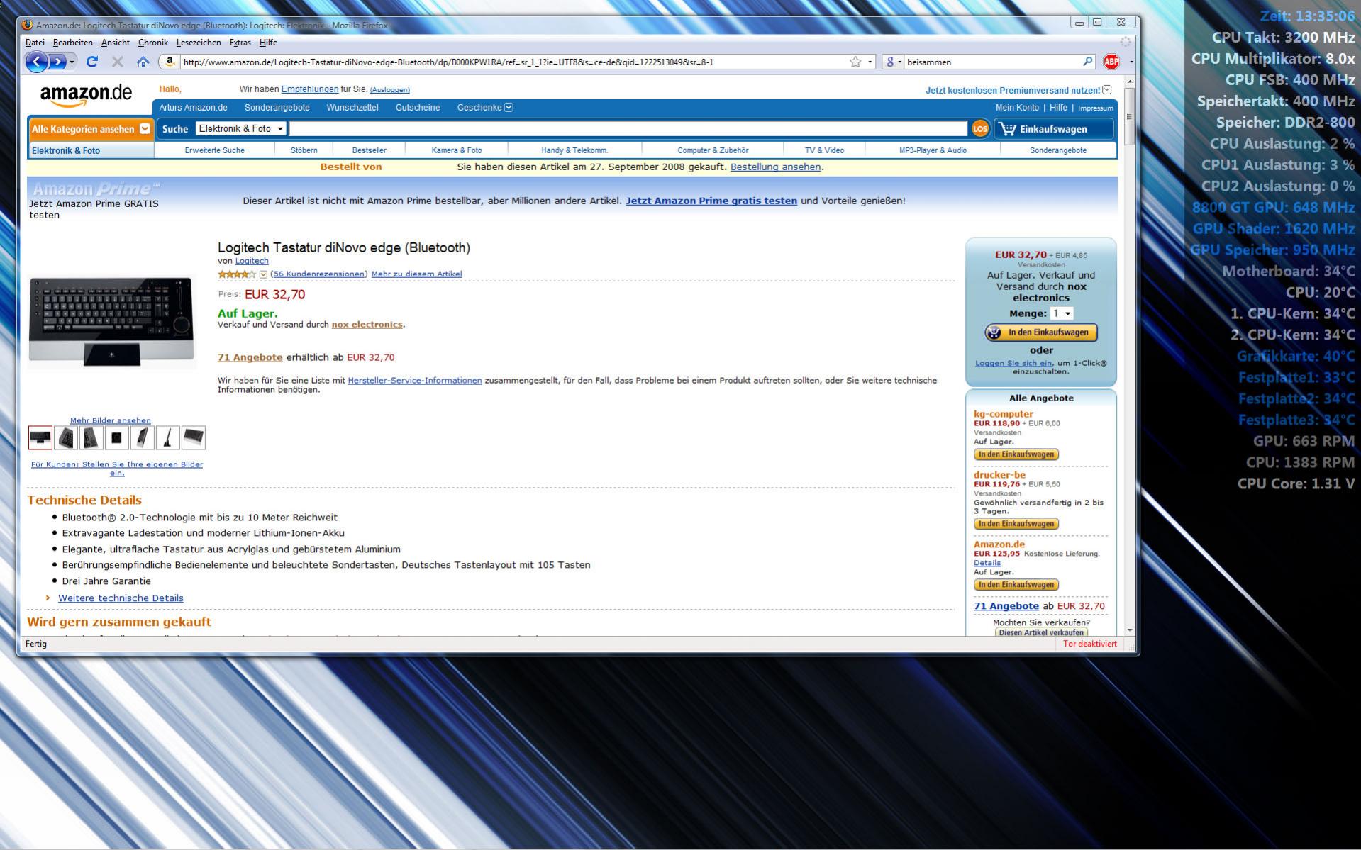Select the fourth product thumbnail
The image size is (1361, 850).
click(x=117, y=437)
